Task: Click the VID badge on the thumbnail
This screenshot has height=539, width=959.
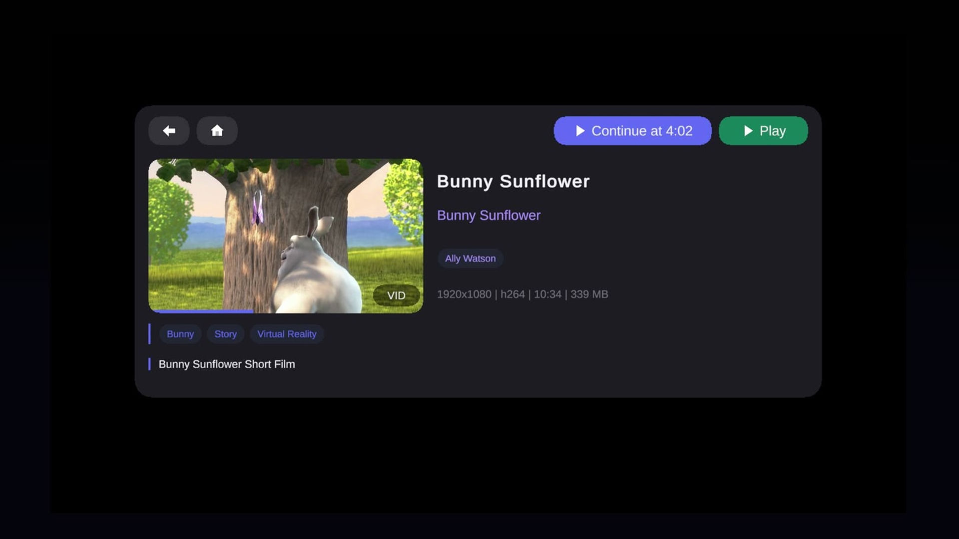Action: click(x=396, y=295)
